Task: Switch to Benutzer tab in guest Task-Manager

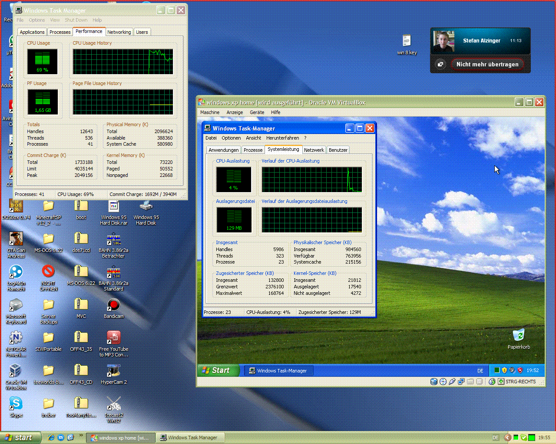Action: pos(338,150)
